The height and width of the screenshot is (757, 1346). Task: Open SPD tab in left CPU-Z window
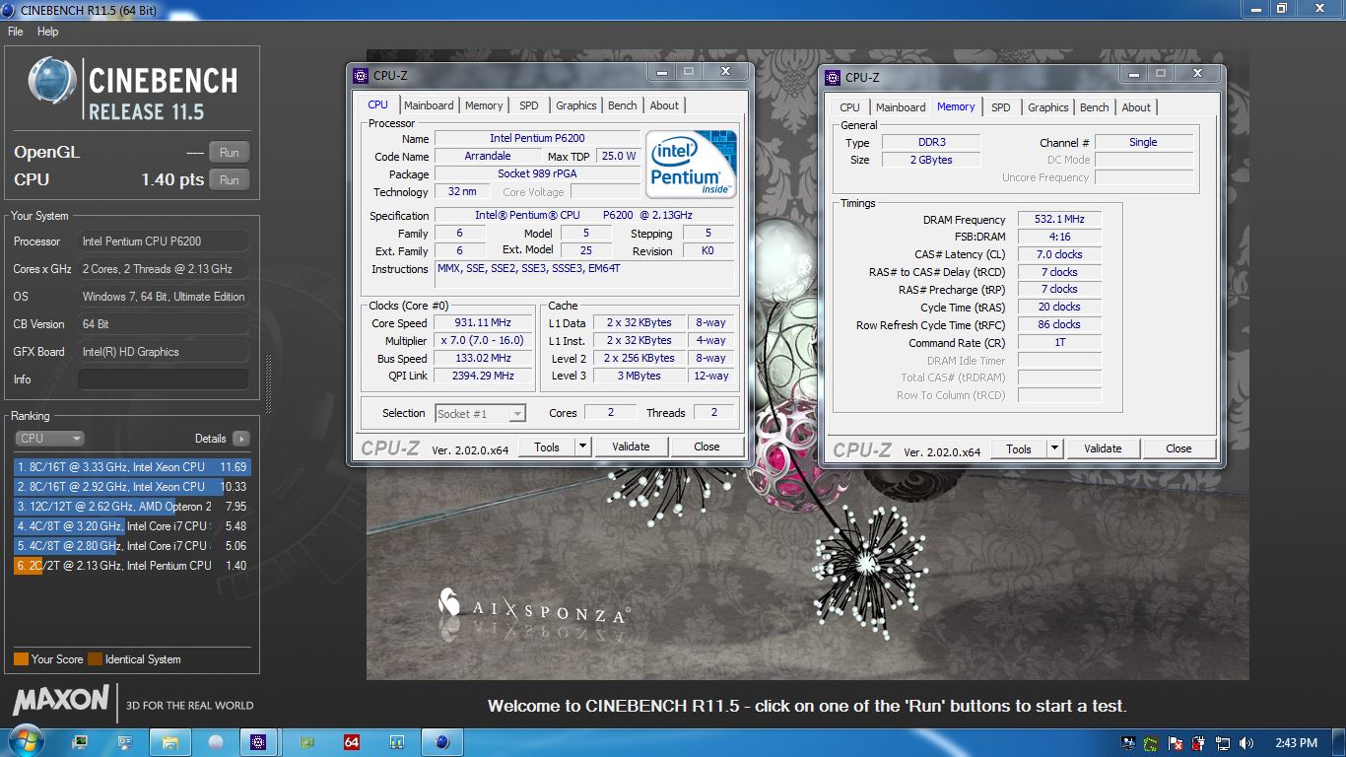529,105
